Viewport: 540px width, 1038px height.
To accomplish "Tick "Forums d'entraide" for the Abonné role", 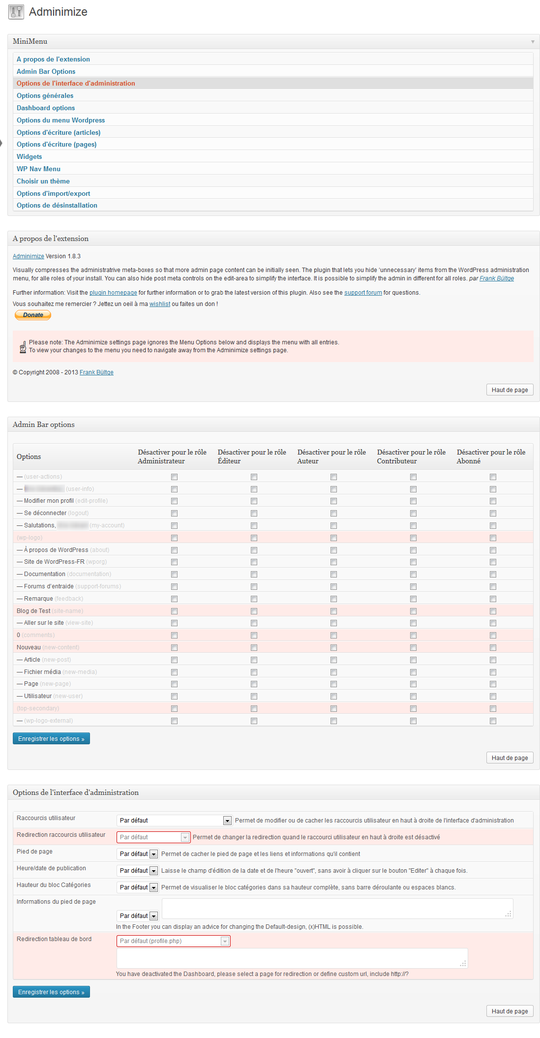I will [x=493, y=586].
